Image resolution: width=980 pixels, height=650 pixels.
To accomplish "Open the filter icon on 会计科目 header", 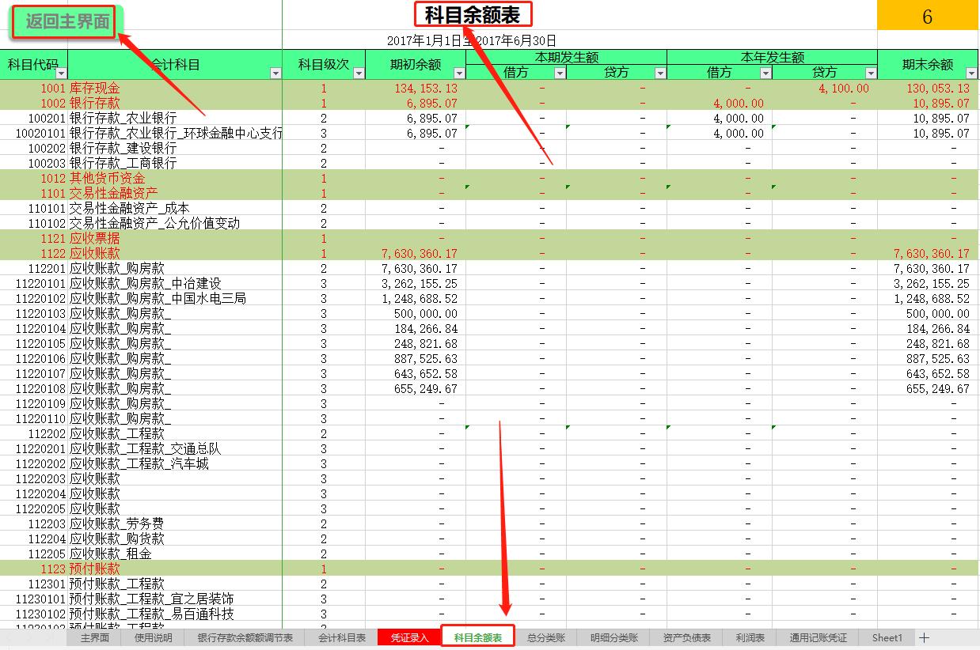I will point(275,73).
